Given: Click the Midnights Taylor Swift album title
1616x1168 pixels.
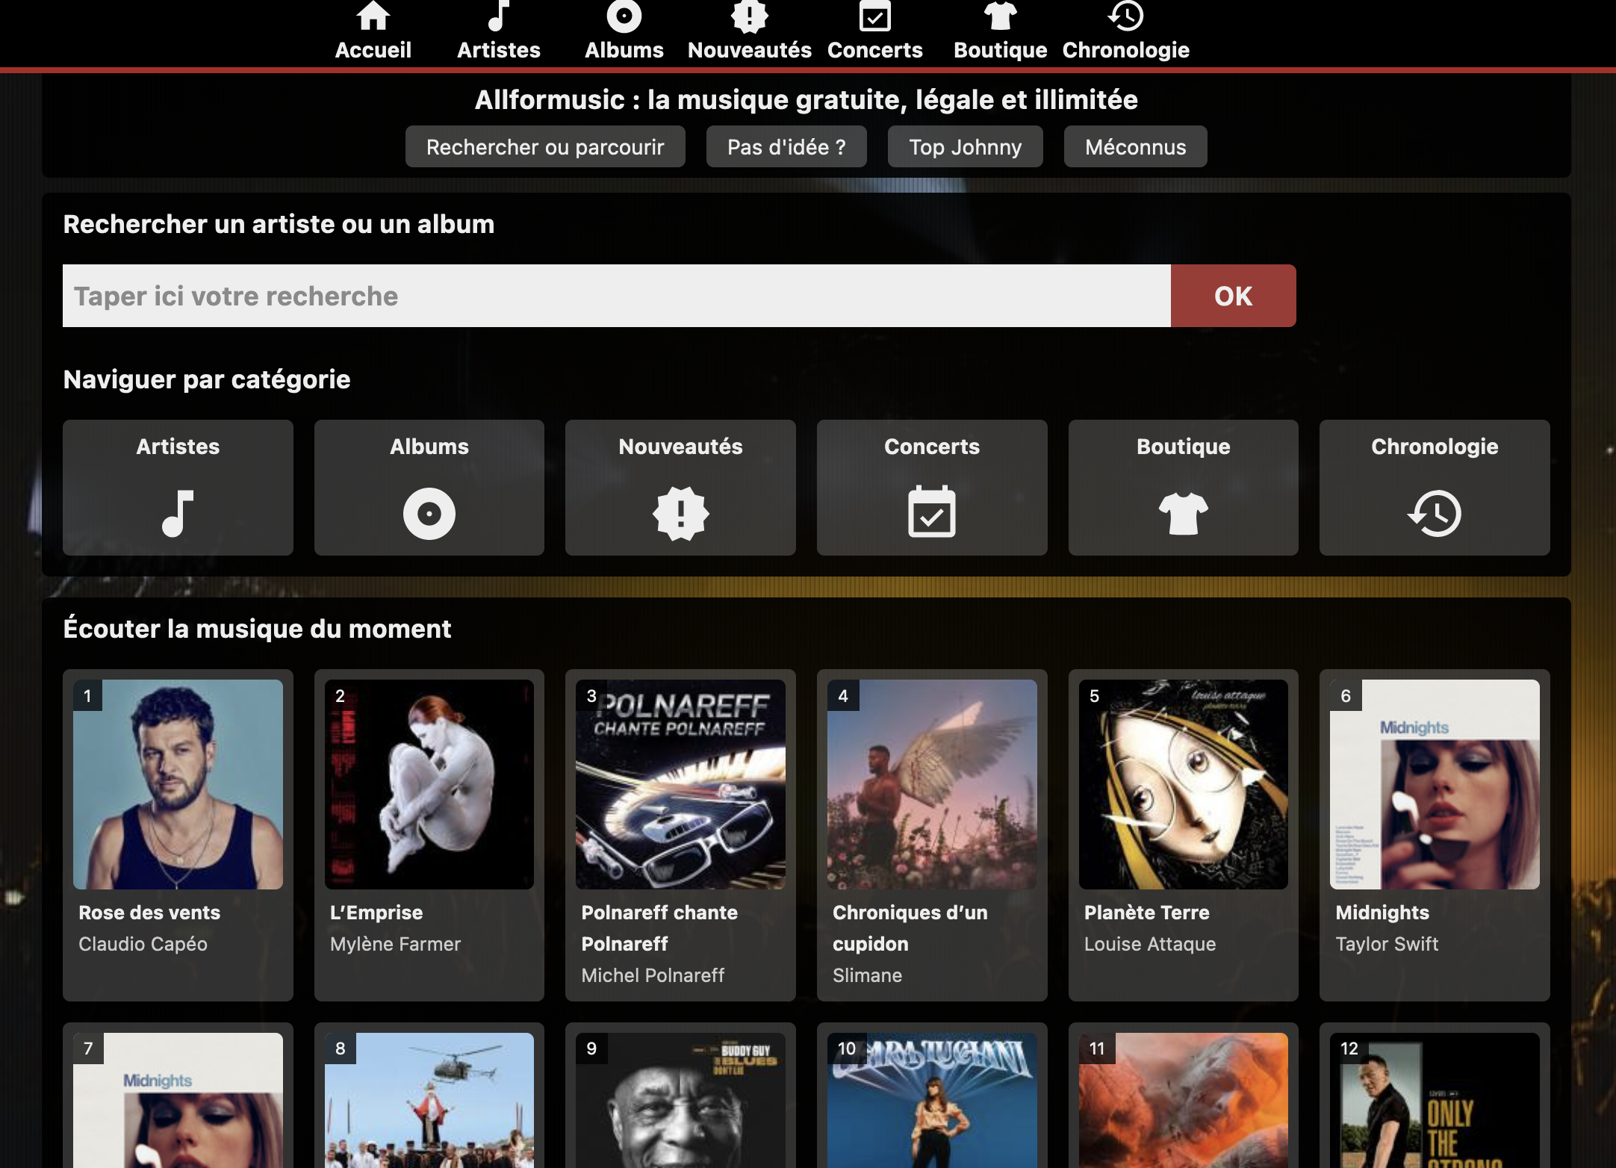Looking at the screenshot, I should [1382, 913].
